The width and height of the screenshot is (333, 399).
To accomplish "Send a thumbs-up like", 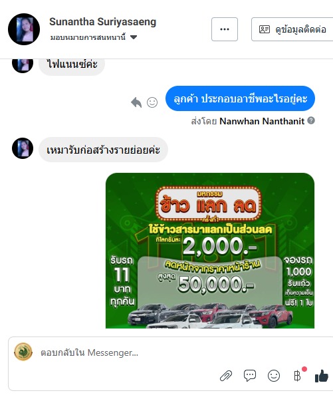I will pyautogui.click(x=322, y=376).
